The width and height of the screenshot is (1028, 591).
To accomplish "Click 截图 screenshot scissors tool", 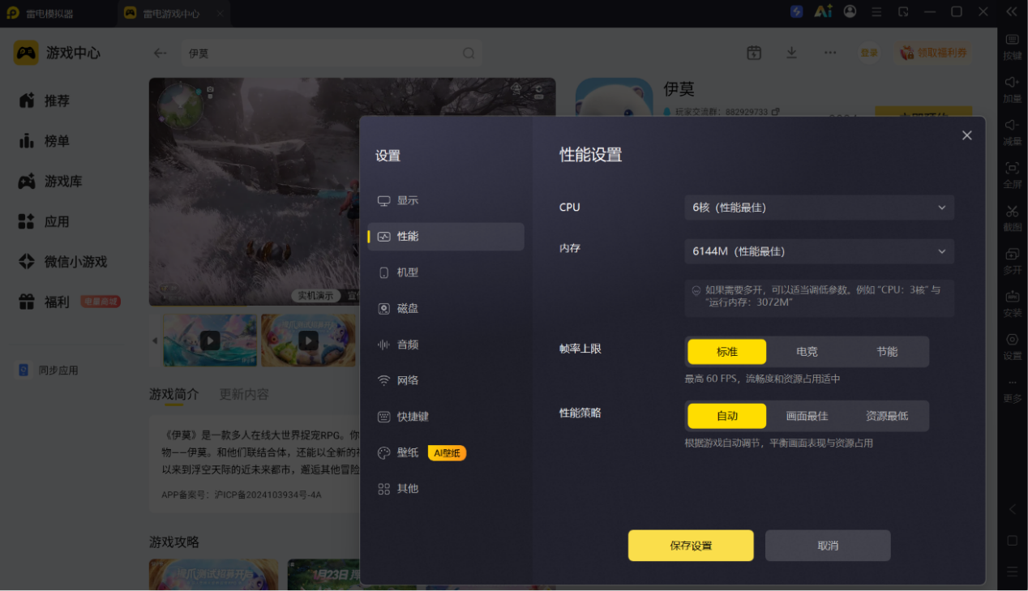I will (x=1013, y=218).
